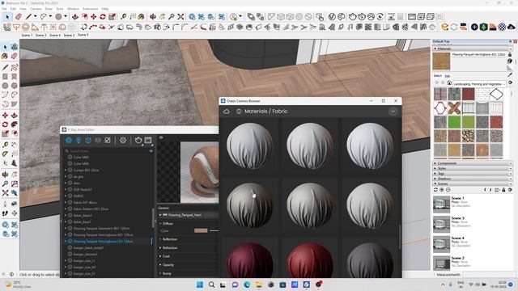Select the dark red fabric sphere thumbnail

250,260
